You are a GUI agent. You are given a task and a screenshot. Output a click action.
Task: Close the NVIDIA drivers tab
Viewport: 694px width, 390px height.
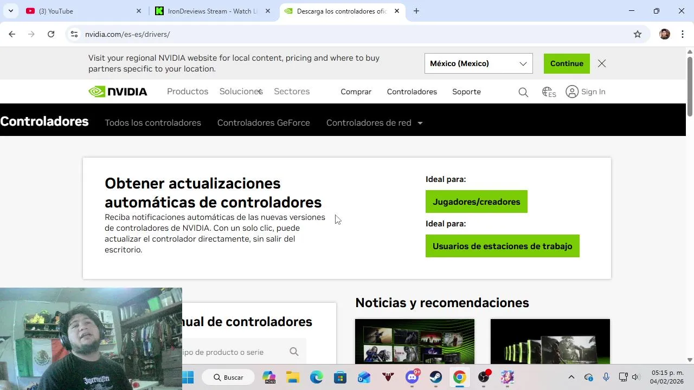pos(397,11)
